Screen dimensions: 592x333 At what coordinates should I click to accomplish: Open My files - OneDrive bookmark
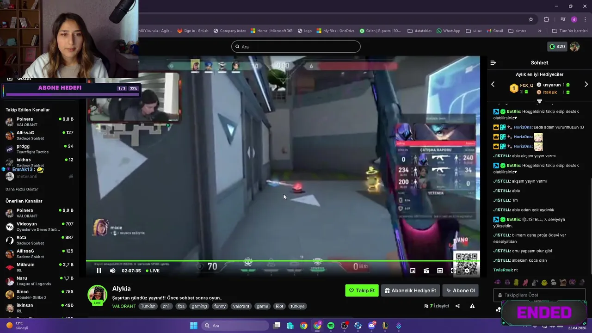pos(335,31)
